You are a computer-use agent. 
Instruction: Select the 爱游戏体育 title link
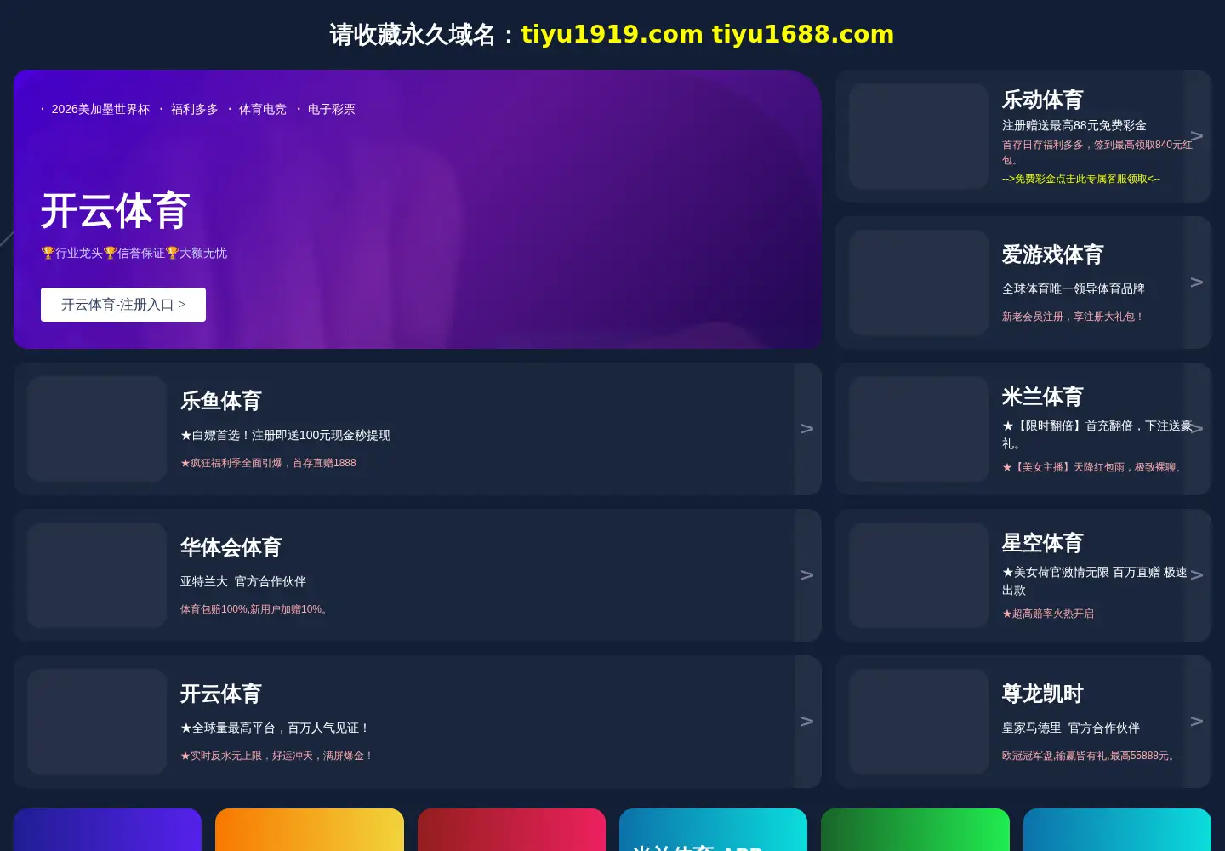pos(1052,254)
